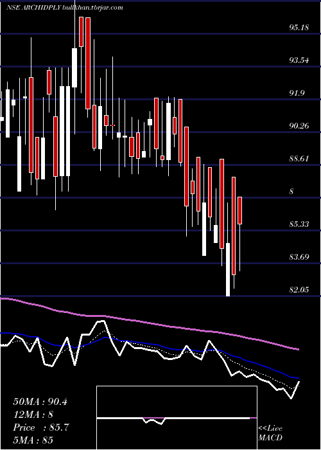Click the 12MA value label

click(x=33, y=415)
